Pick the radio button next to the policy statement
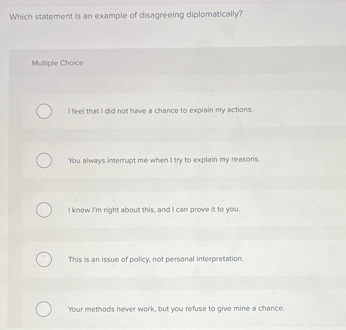The image size is (346, 330). [44, 260]
